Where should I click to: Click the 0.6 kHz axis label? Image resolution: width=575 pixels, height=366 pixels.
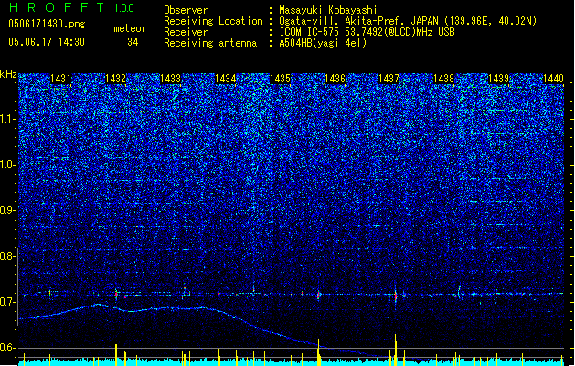point(7,348)
